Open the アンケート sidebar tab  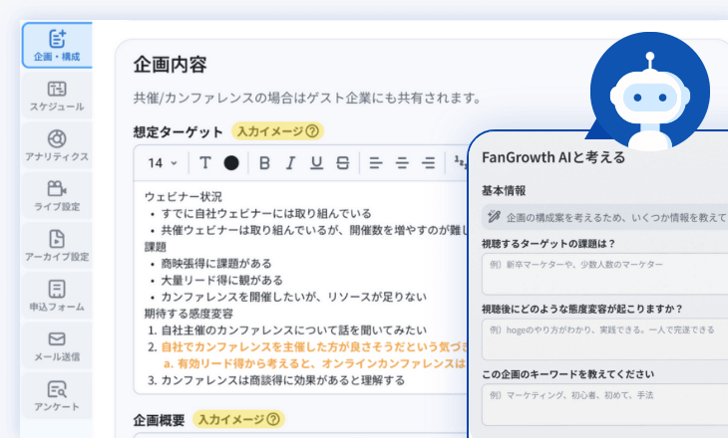point(57,396)
